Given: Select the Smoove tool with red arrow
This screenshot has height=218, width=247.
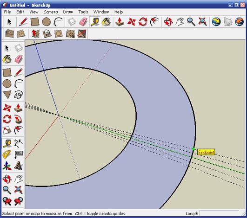Looking at the screenshot, I should 35,33.
